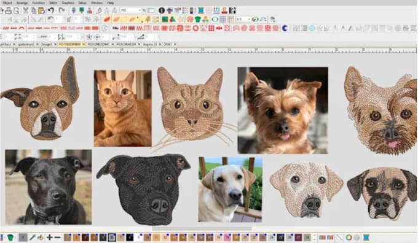The image size is (418, 243).
Task: Click the green paint bucket icon
Action: (x=10, y=237)
